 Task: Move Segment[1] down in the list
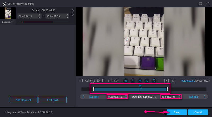[x=73, y=15]
